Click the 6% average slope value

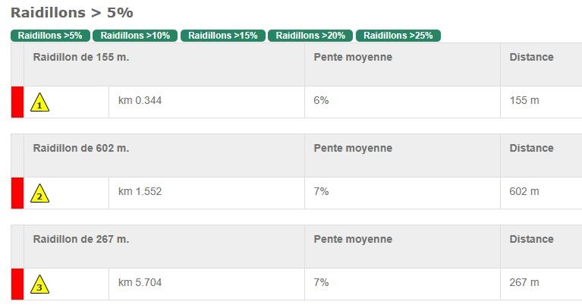click(321, 101)
